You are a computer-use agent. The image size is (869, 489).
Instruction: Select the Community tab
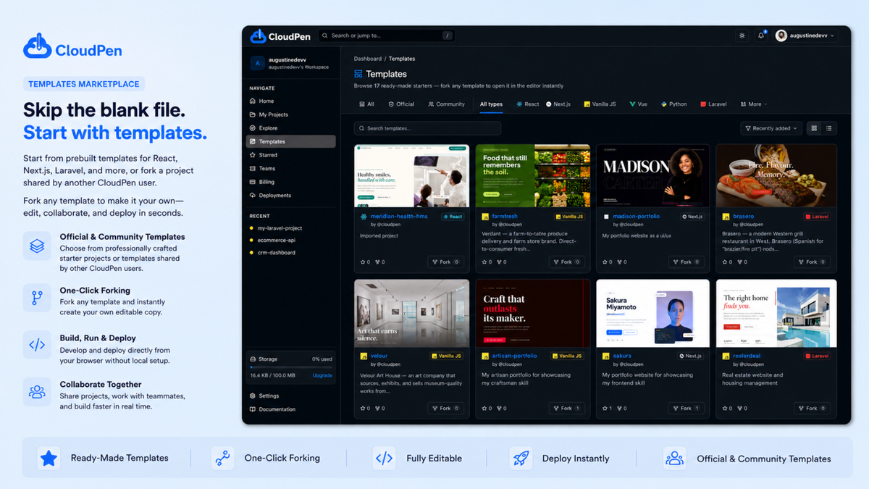click(x=446, y=104)
